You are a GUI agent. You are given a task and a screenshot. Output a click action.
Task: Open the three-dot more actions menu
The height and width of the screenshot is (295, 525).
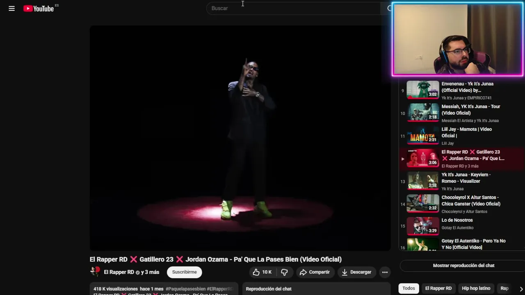coord(385,272)
